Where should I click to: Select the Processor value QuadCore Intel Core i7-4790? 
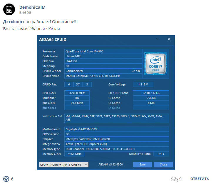point(103,51)
